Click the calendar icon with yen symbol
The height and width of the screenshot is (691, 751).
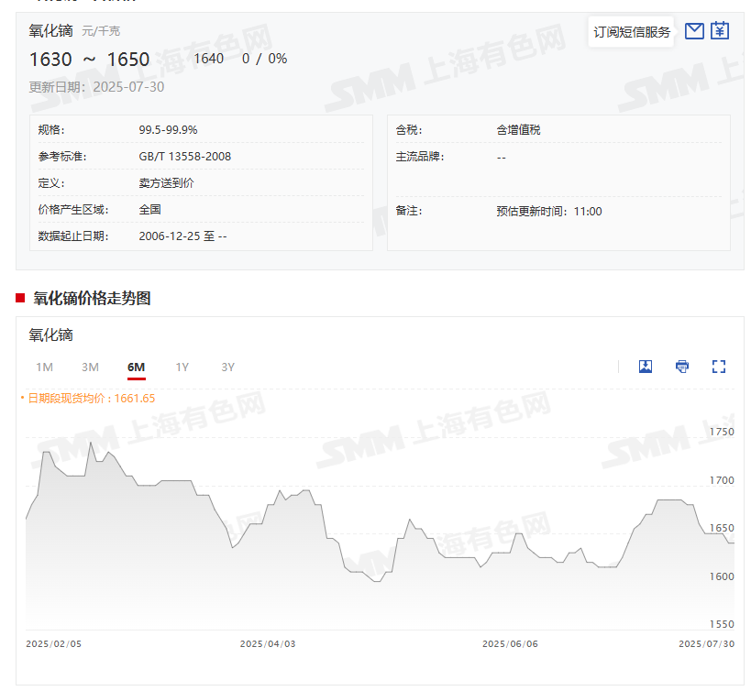coord(721,31)
